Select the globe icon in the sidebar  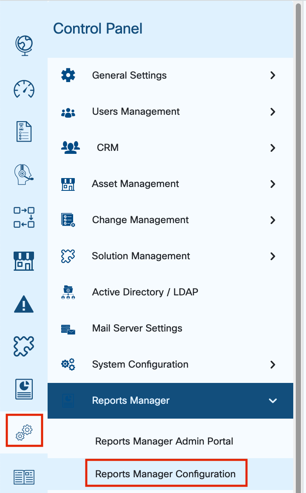pyautogui.click(x=24, y=44)
